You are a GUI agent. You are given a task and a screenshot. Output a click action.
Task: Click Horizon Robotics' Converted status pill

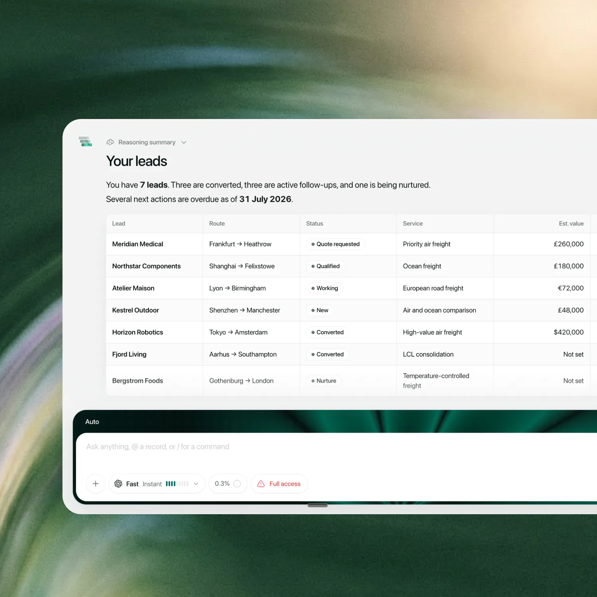click(328, 332)
